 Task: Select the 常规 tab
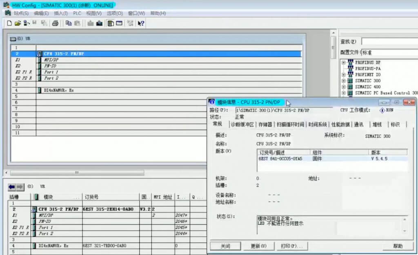217,124
